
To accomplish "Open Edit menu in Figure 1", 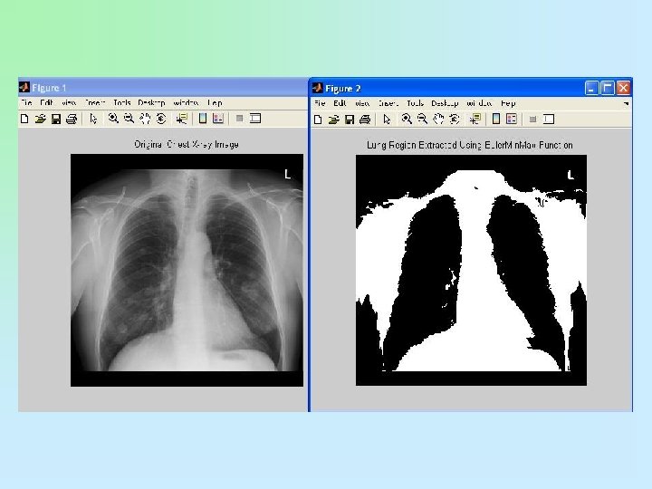I will coord(46,102).
